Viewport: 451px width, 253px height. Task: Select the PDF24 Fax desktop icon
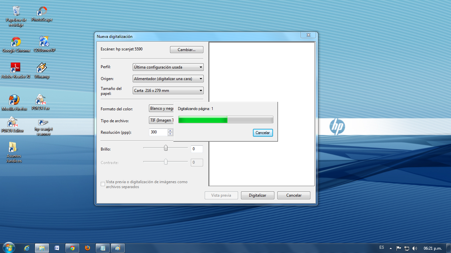[x=41, y=102]
